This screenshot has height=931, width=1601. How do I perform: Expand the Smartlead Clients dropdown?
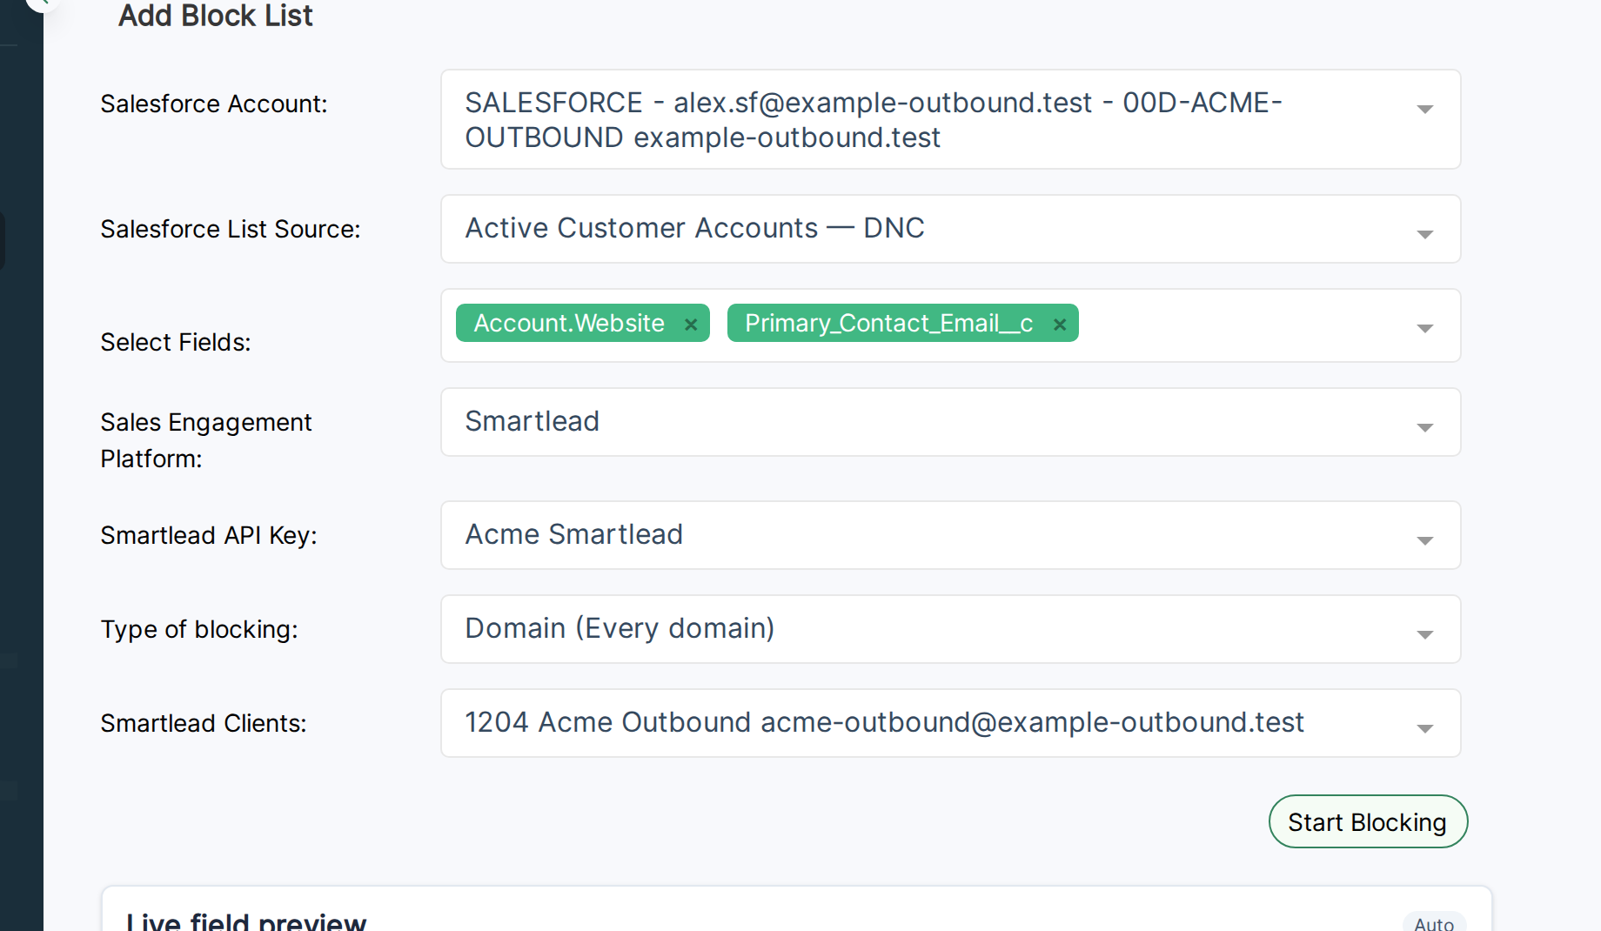[x=950, y=723]
